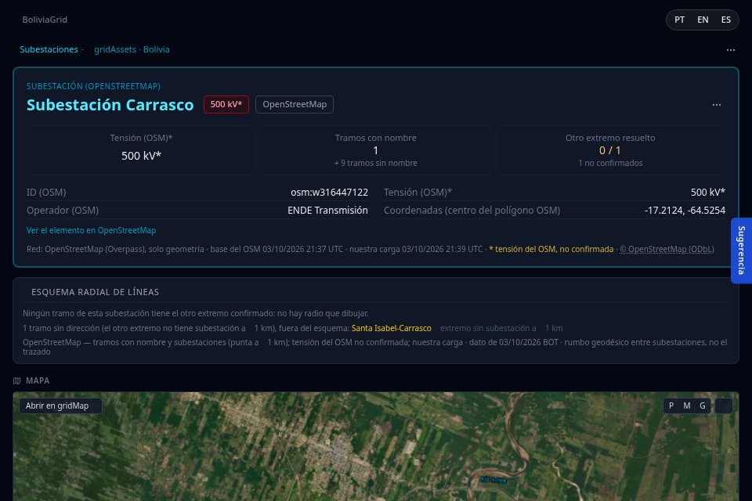Click the map icon beside MAPA heading
This screenshot has height=501, width=752.
16,380
